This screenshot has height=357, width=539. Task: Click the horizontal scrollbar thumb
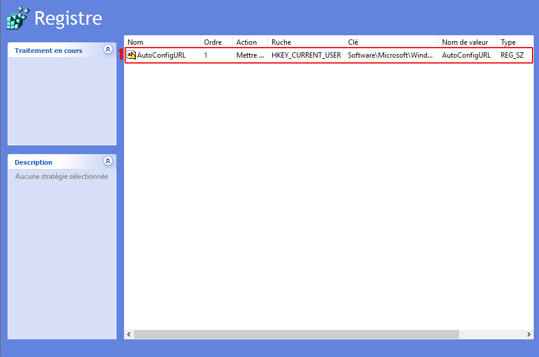point(296,334)
